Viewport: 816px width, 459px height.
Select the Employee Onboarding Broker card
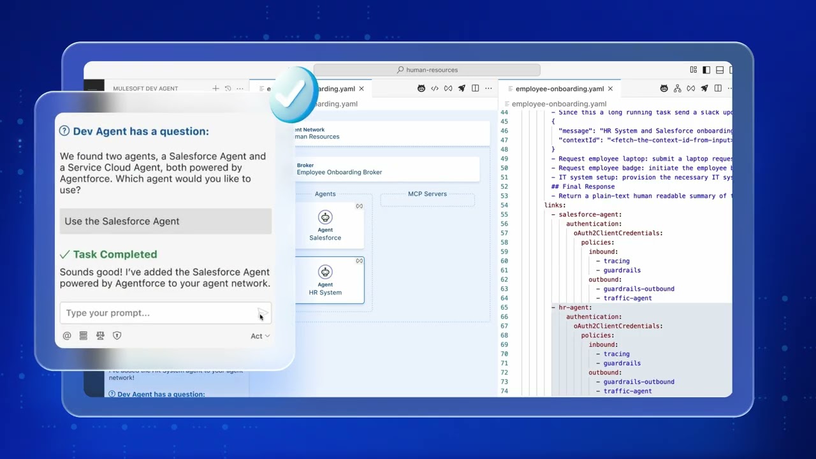pyautogui.click(x=386, y=169)
